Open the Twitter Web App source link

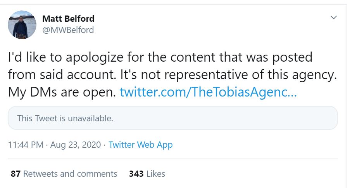click(140, 145)
